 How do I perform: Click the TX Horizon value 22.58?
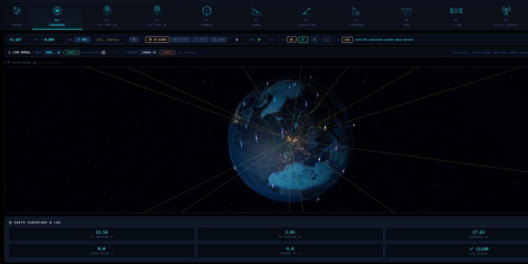tap(102, 232)
